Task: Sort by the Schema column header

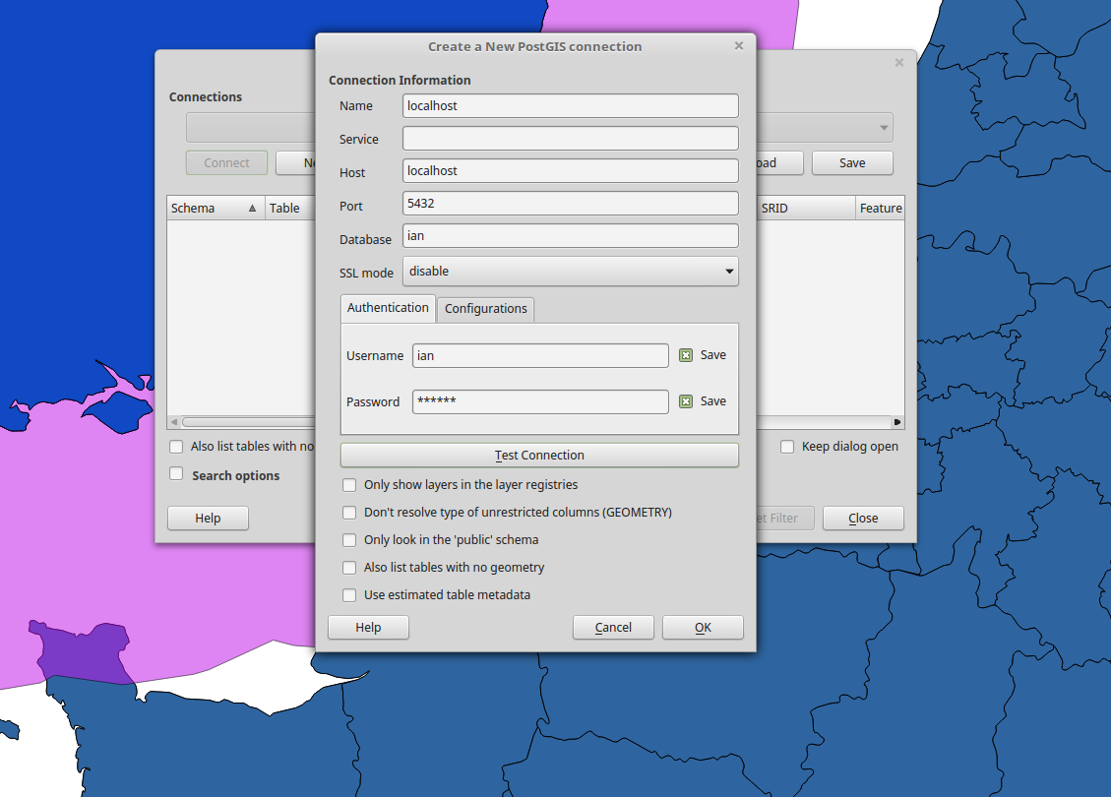Action: click(x=216, y=209)
